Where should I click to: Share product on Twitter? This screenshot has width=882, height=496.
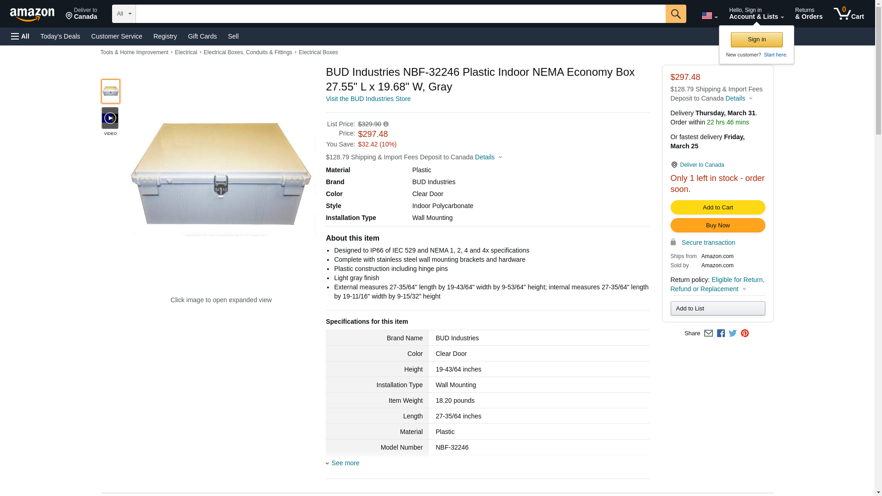(733, 333)
